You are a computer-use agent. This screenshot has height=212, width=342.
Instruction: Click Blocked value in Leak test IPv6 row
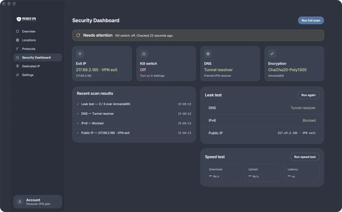pos(309,120)
